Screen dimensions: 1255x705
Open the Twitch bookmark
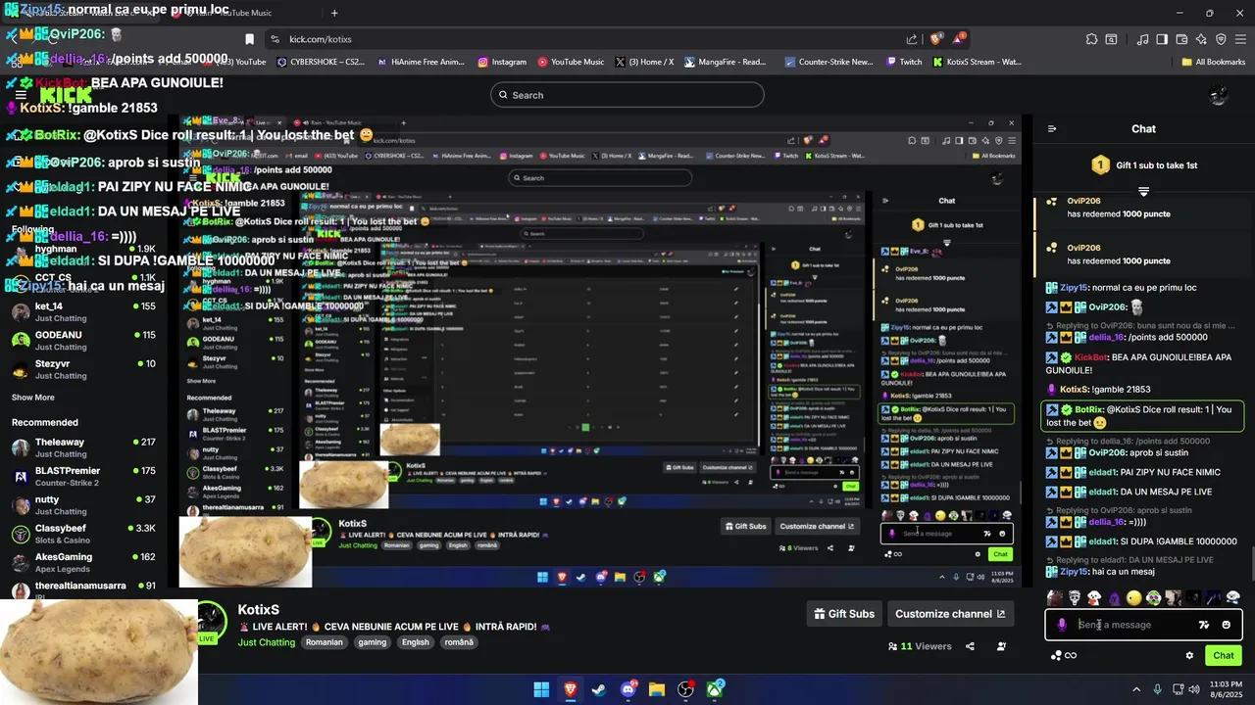coord(903,62)
